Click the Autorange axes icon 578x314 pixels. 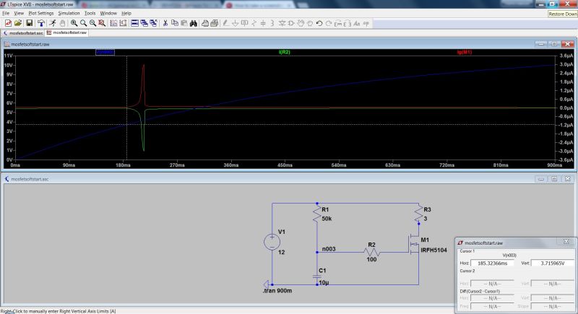click(123, 23)
